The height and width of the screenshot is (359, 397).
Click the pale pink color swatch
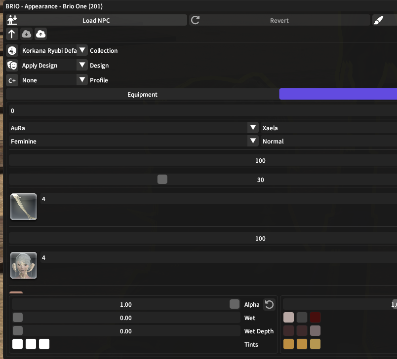pos(289,317)
